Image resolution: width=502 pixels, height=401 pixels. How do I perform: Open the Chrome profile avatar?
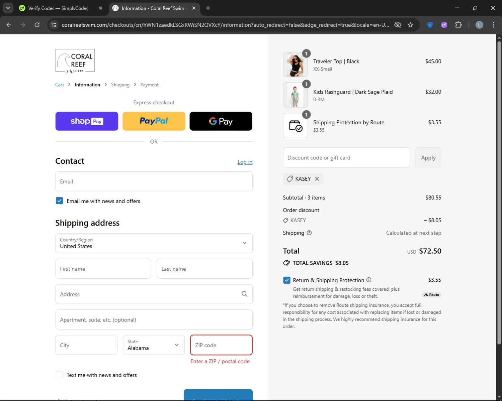(479, 25)
